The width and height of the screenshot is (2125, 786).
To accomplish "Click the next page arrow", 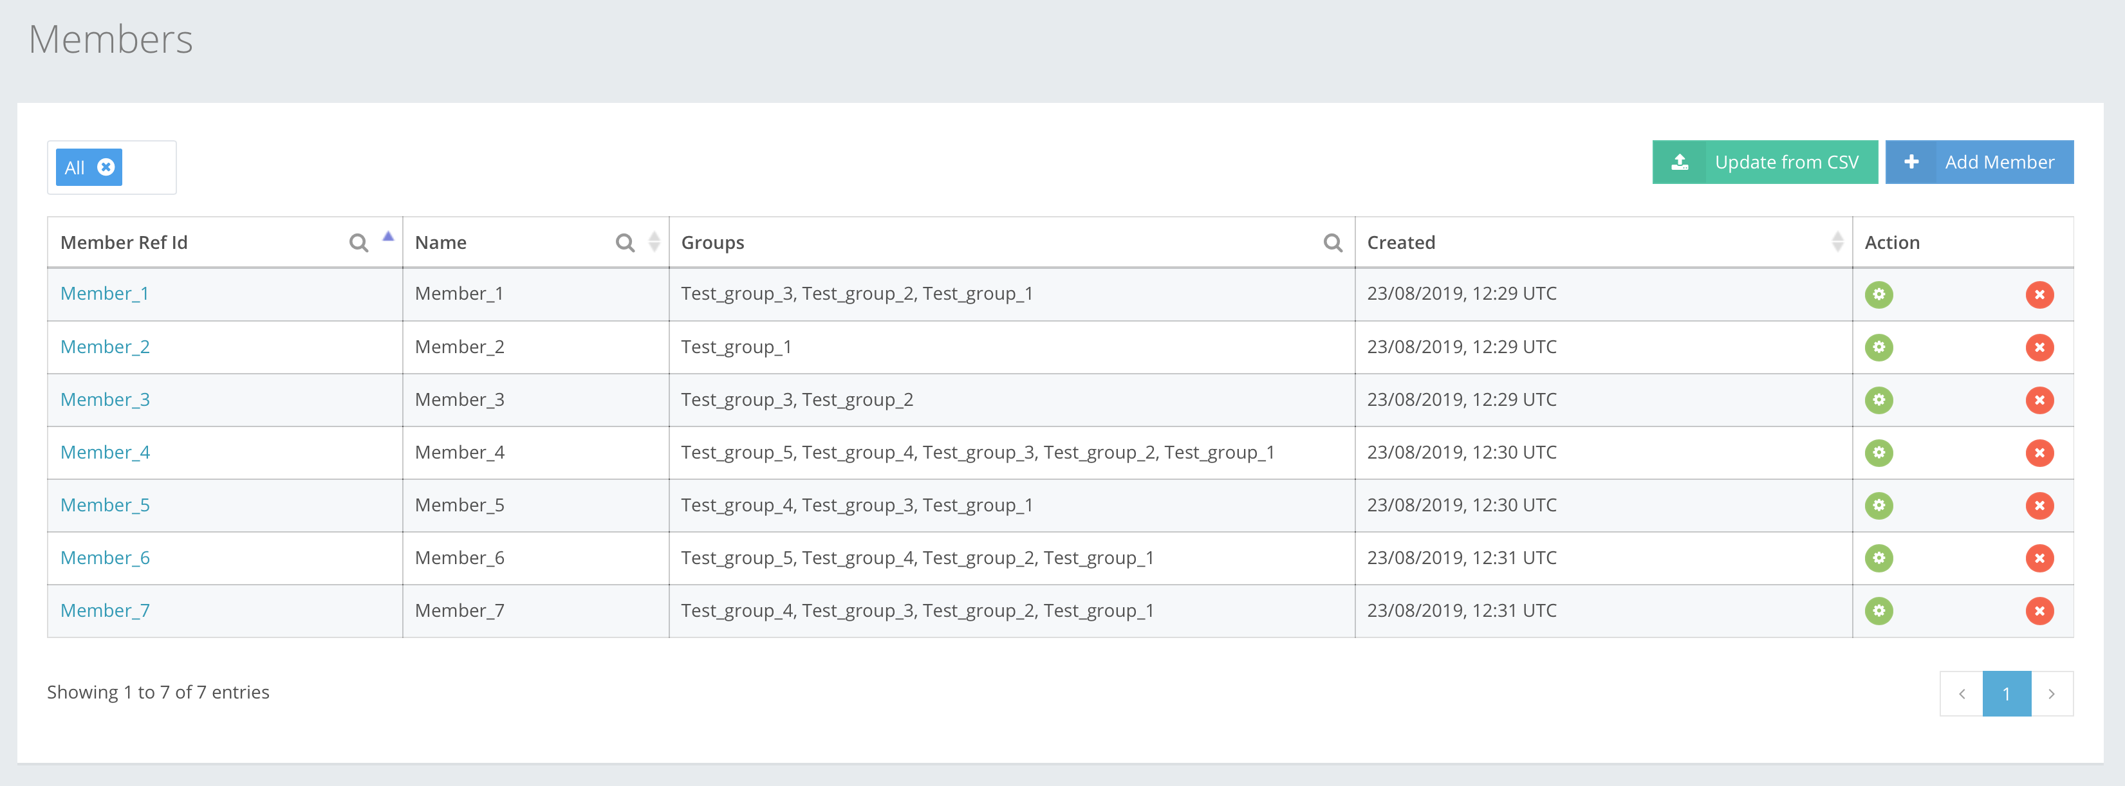I will [2052, 693].
